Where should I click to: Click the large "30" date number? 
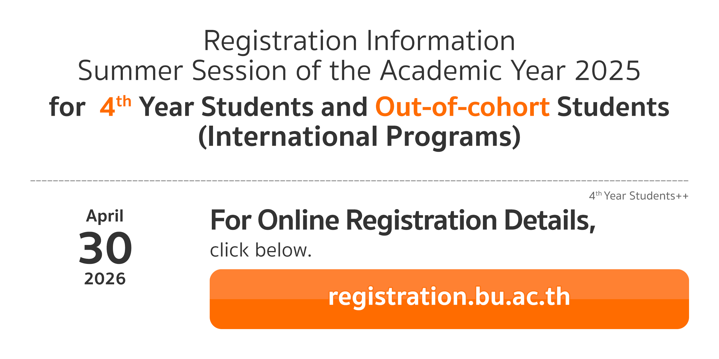[x=105, y=248]
